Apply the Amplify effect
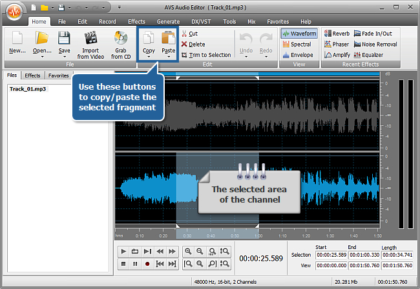Screen dimensions: 420x289 pos(337,55)
